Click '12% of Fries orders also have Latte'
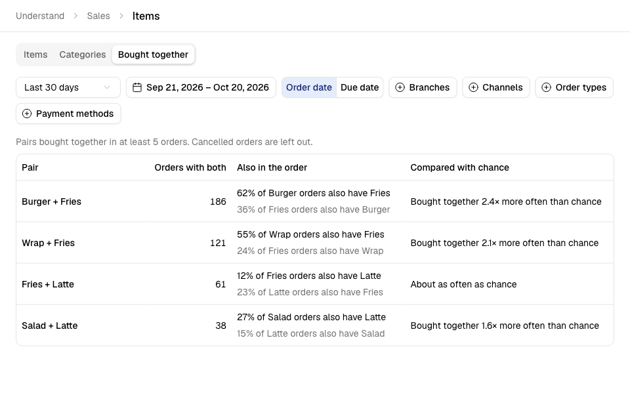This screenshot has width=630, height=420. pos(309,276)
